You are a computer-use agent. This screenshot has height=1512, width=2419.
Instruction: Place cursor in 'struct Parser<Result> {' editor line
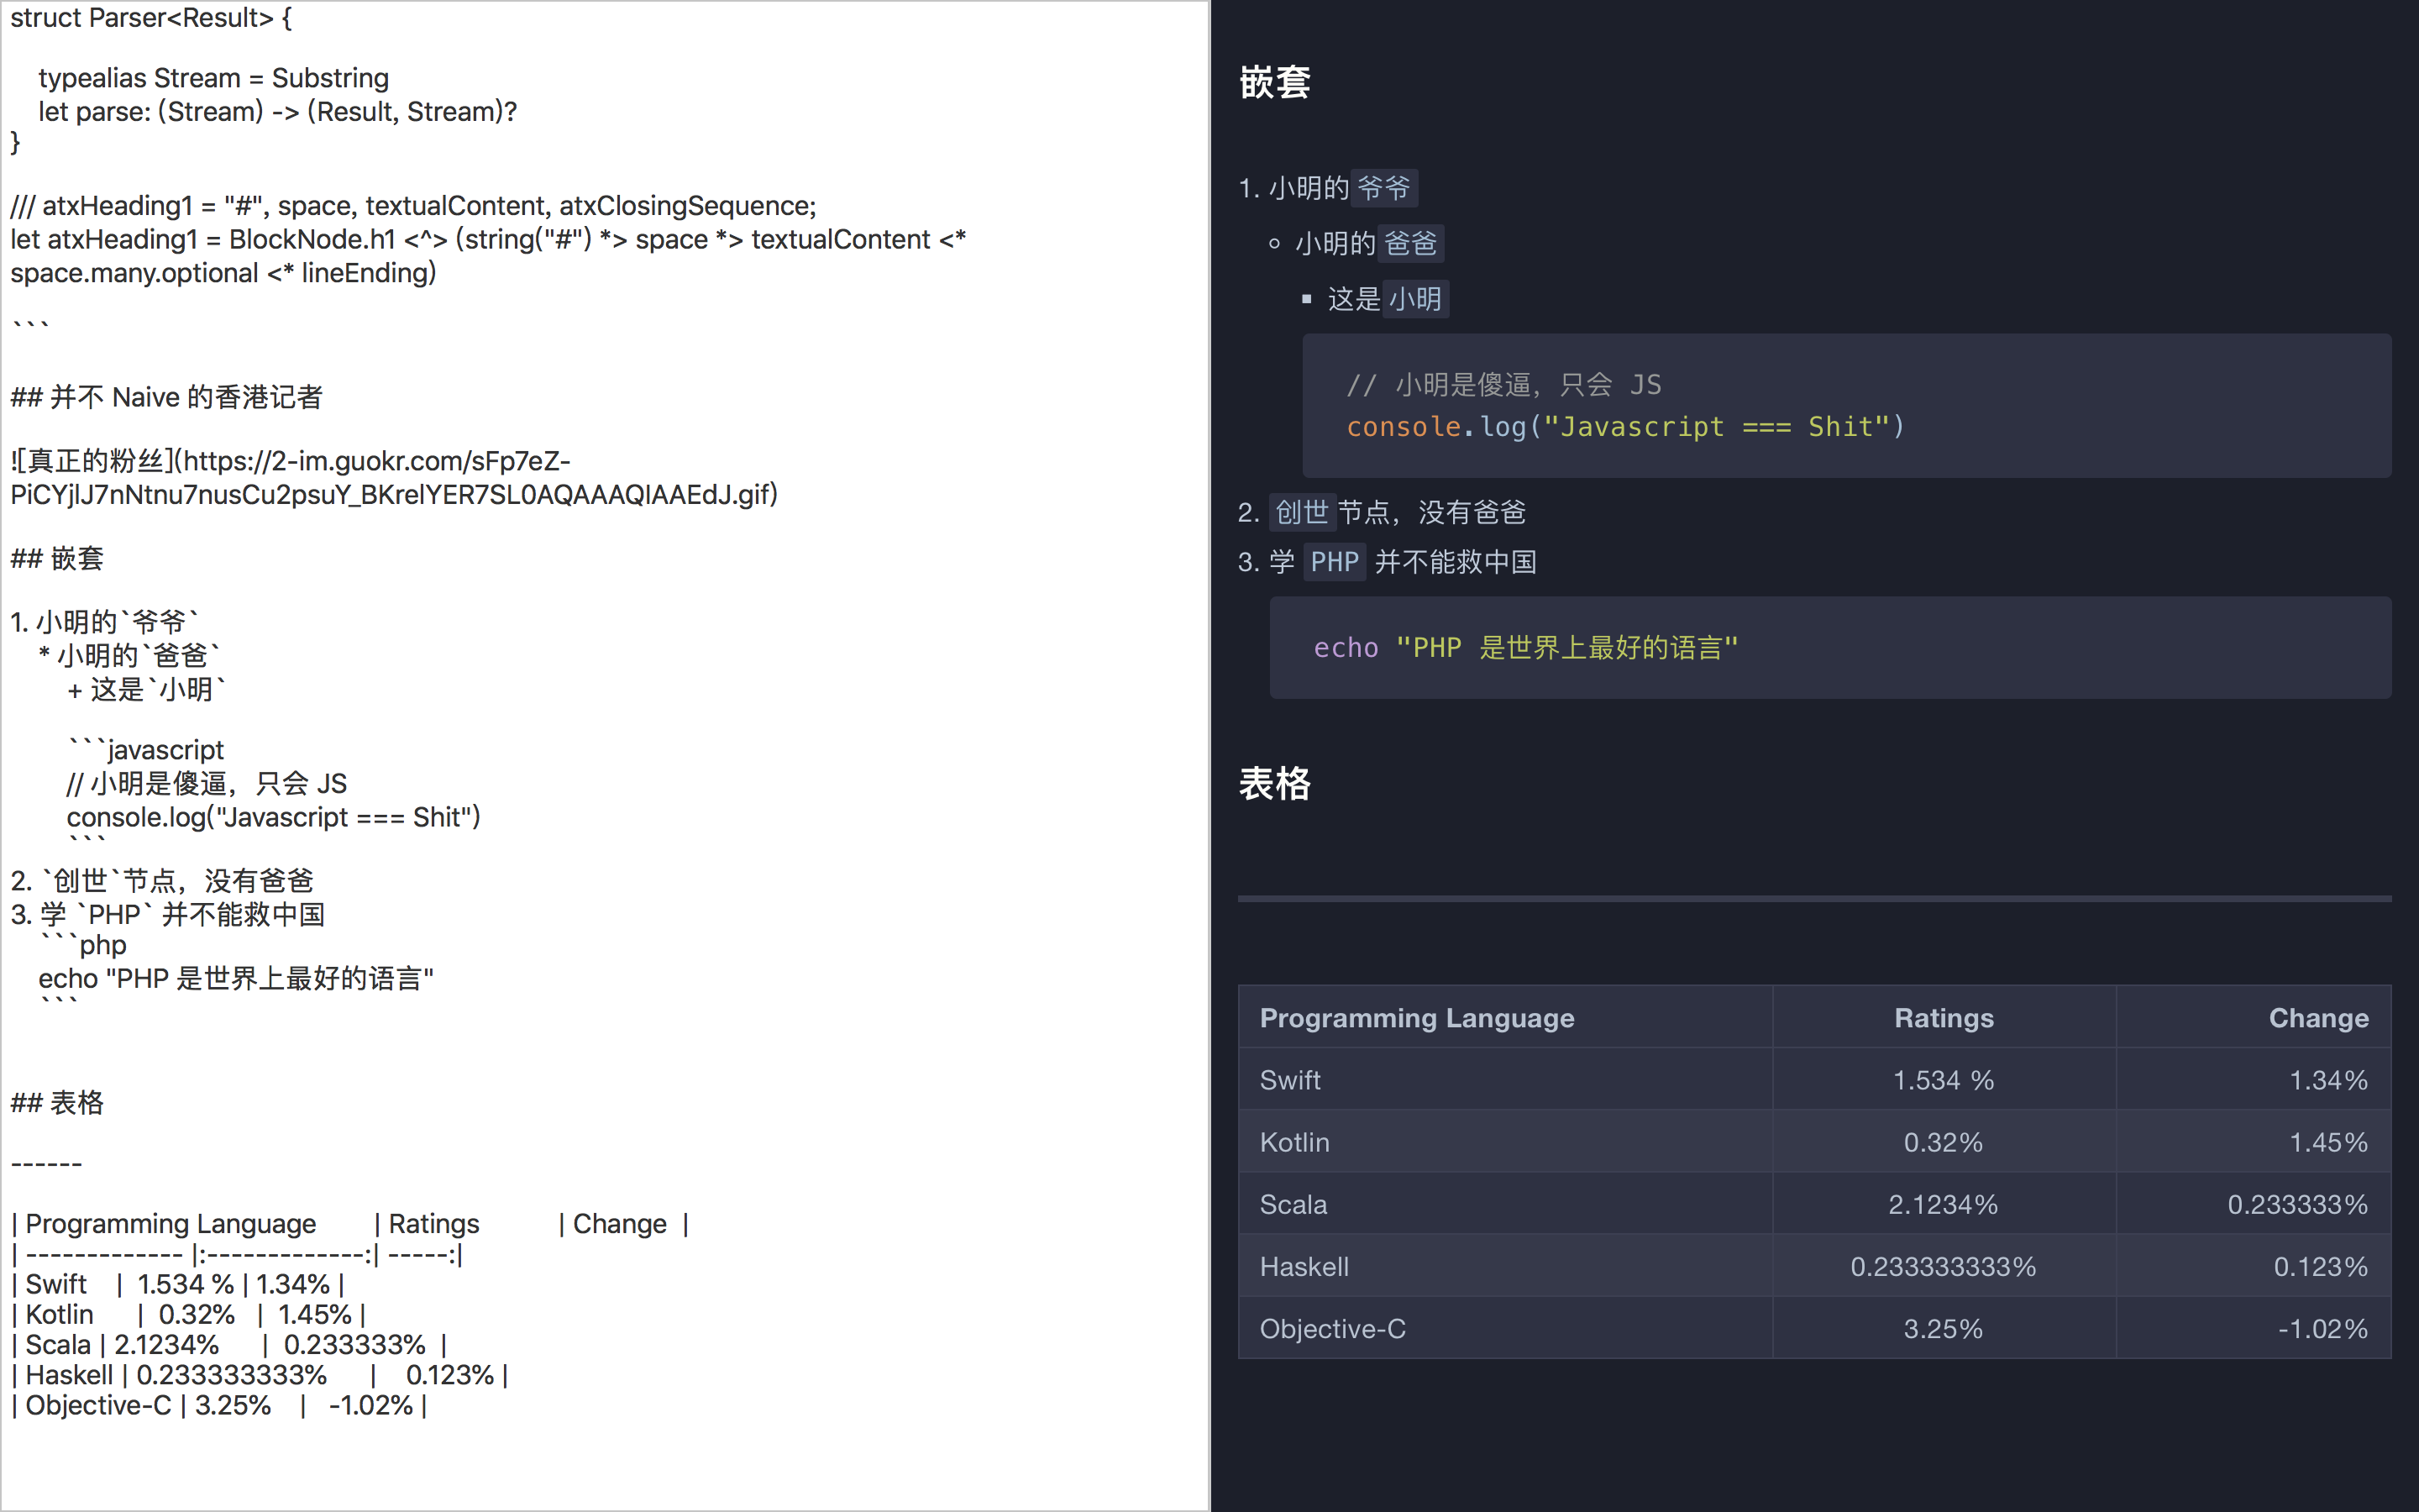[x=151, y=18]
